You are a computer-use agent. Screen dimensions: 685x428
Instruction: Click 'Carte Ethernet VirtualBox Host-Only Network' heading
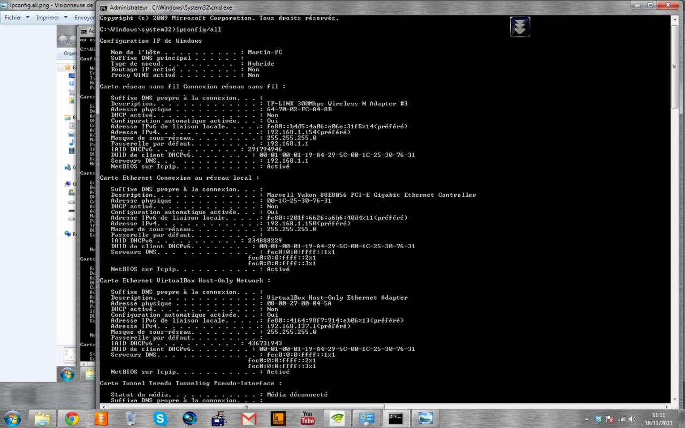pos(185,281)
